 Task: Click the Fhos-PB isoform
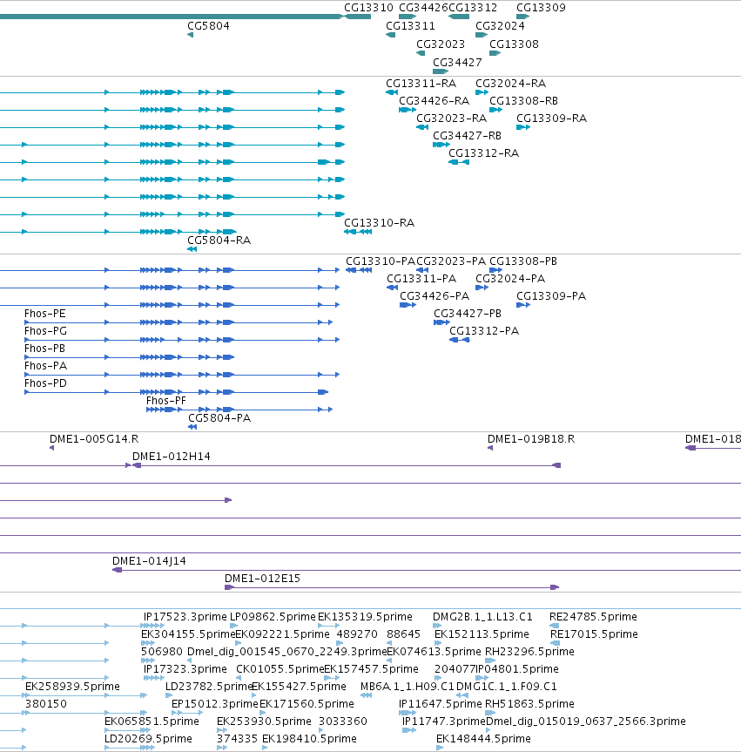(44, 349)
